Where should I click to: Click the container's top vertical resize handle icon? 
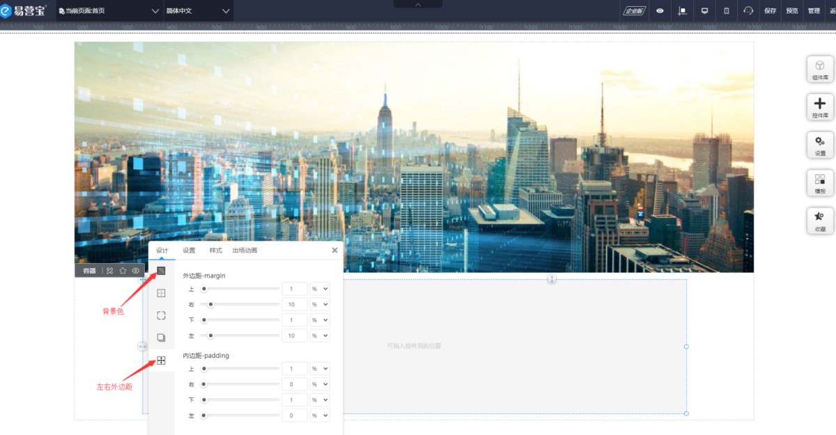(x=552, y=279)
